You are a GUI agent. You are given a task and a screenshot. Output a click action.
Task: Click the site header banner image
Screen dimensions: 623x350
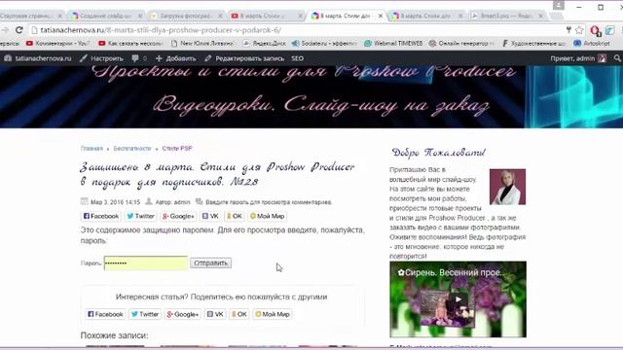click(x=311, y=97)
